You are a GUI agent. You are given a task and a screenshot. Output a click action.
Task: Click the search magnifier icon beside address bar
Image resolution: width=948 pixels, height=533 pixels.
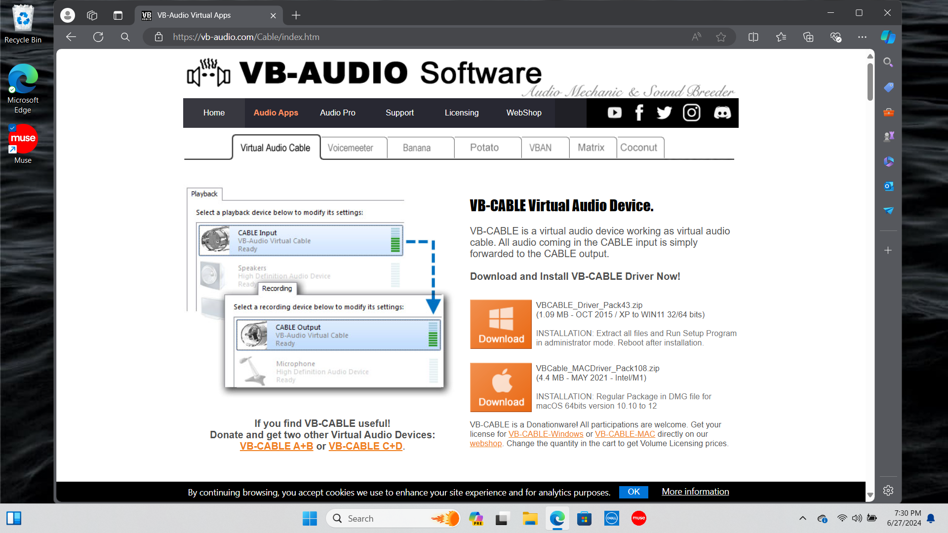point(125,37)
